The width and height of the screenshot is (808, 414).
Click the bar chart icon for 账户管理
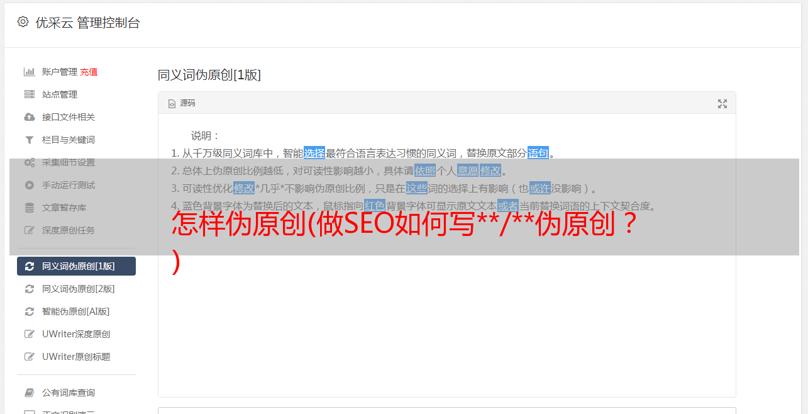tap(29, 72)
